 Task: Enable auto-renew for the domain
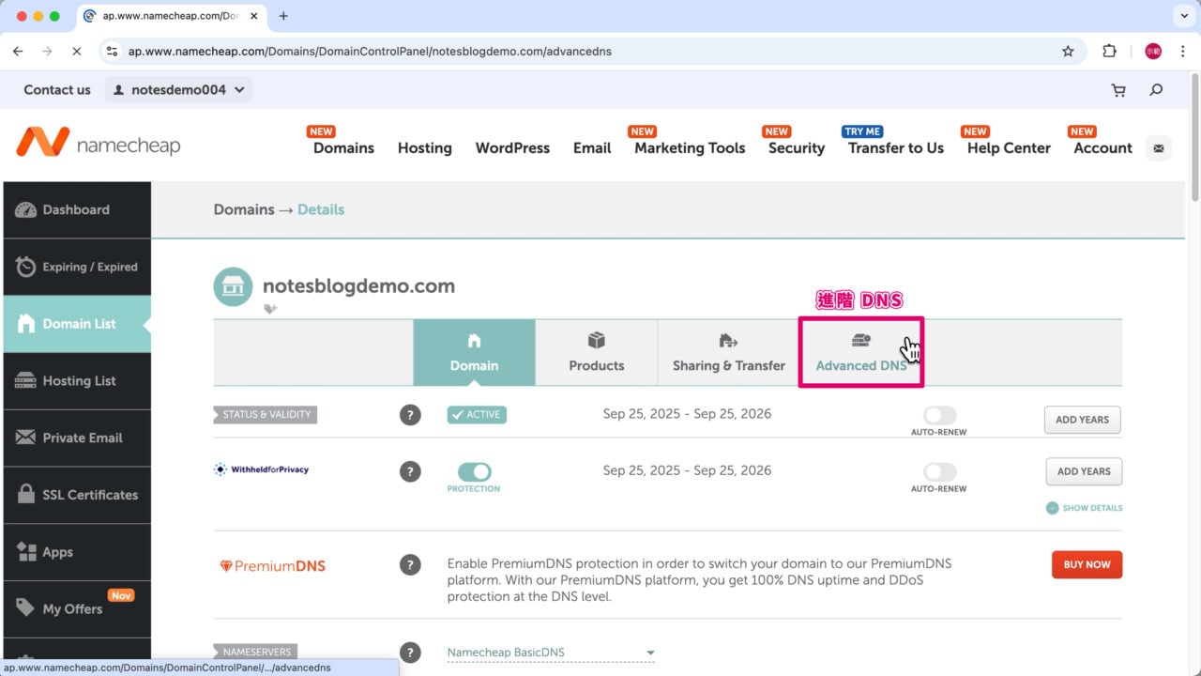click(x=938, y=416)
